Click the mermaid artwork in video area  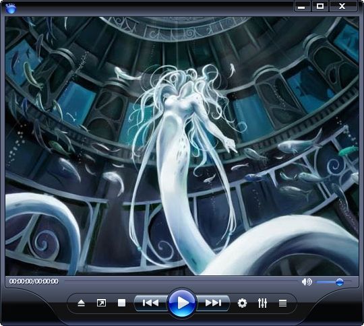182,146
